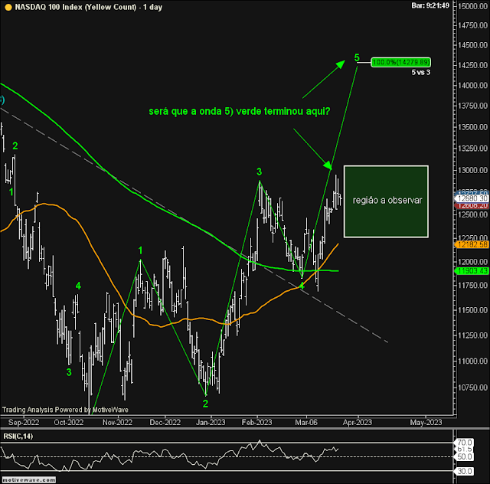Select May-2023 on the date axis
This screenshot has height=484, width=490.
(426, 423)
